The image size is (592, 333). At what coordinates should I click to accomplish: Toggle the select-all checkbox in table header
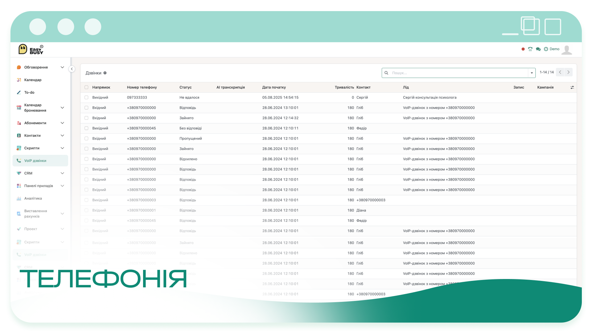click(86, 88)
